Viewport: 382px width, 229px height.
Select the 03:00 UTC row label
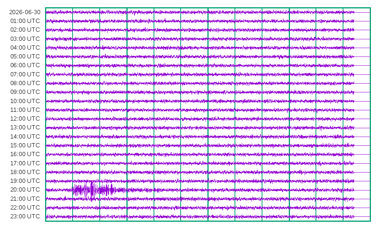pyautogui.click(x=25, y=39)
